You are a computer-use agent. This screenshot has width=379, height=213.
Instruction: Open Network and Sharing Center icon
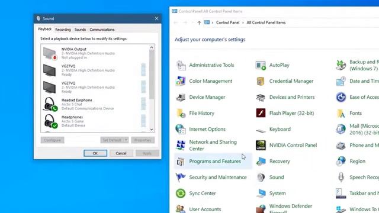point(181,145)
